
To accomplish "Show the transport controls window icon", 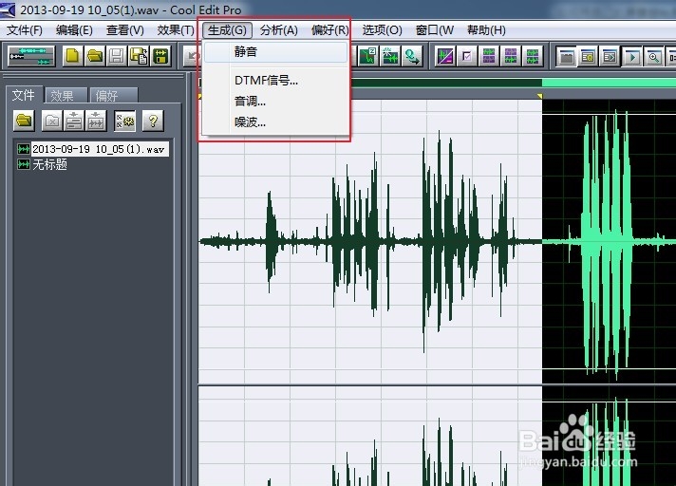I will coord(632,56).
